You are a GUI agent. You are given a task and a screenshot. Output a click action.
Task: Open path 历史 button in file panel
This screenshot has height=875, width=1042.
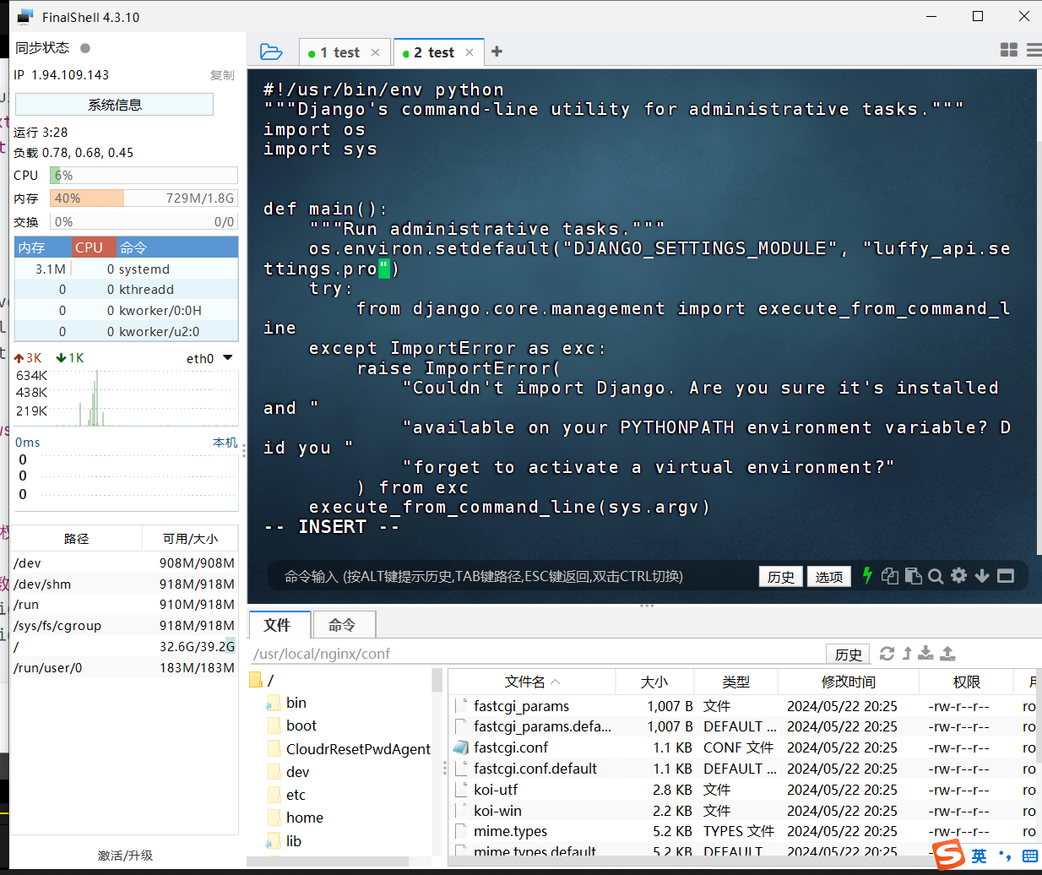(848, 655)
